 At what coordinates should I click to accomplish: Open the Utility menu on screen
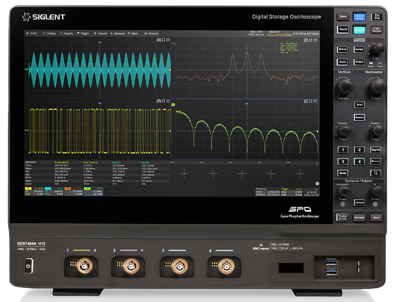point(32,33)
